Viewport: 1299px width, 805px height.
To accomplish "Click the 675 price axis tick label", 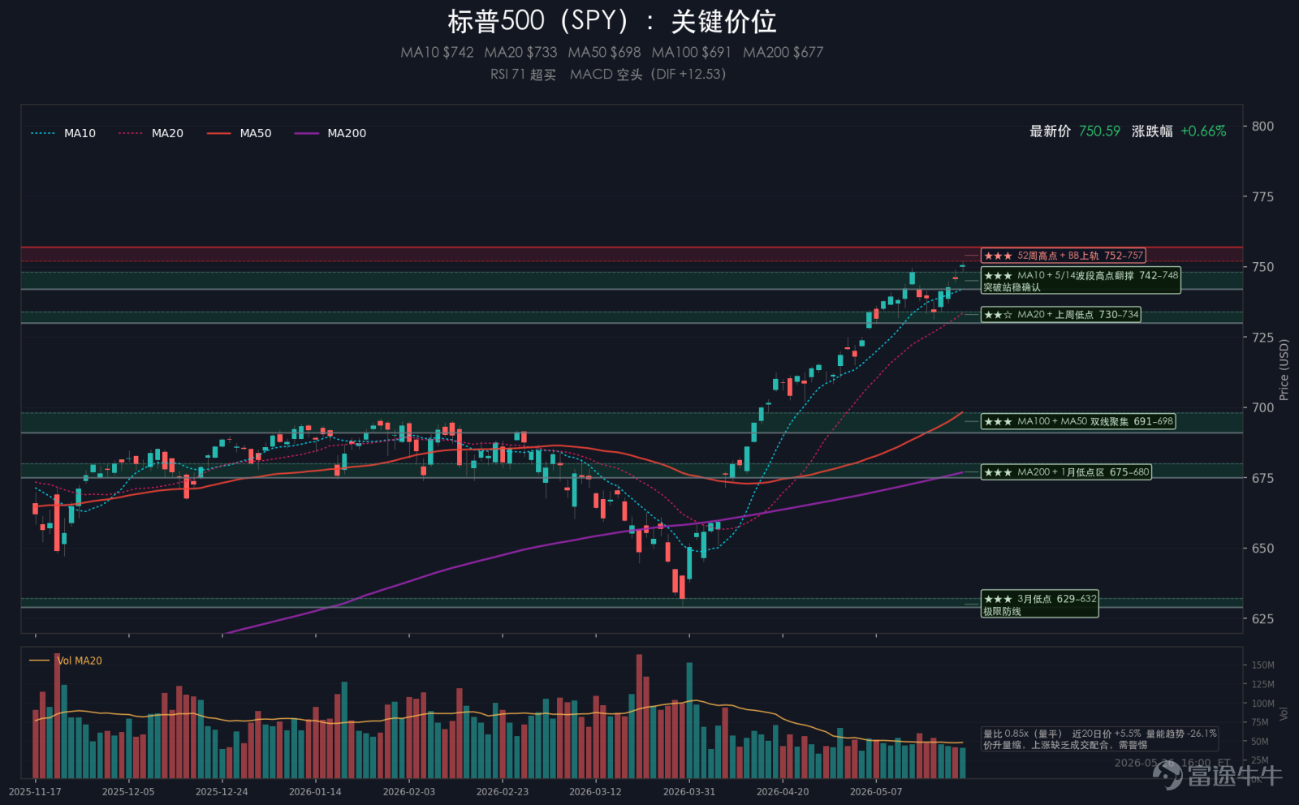I will coord(1262,479).
